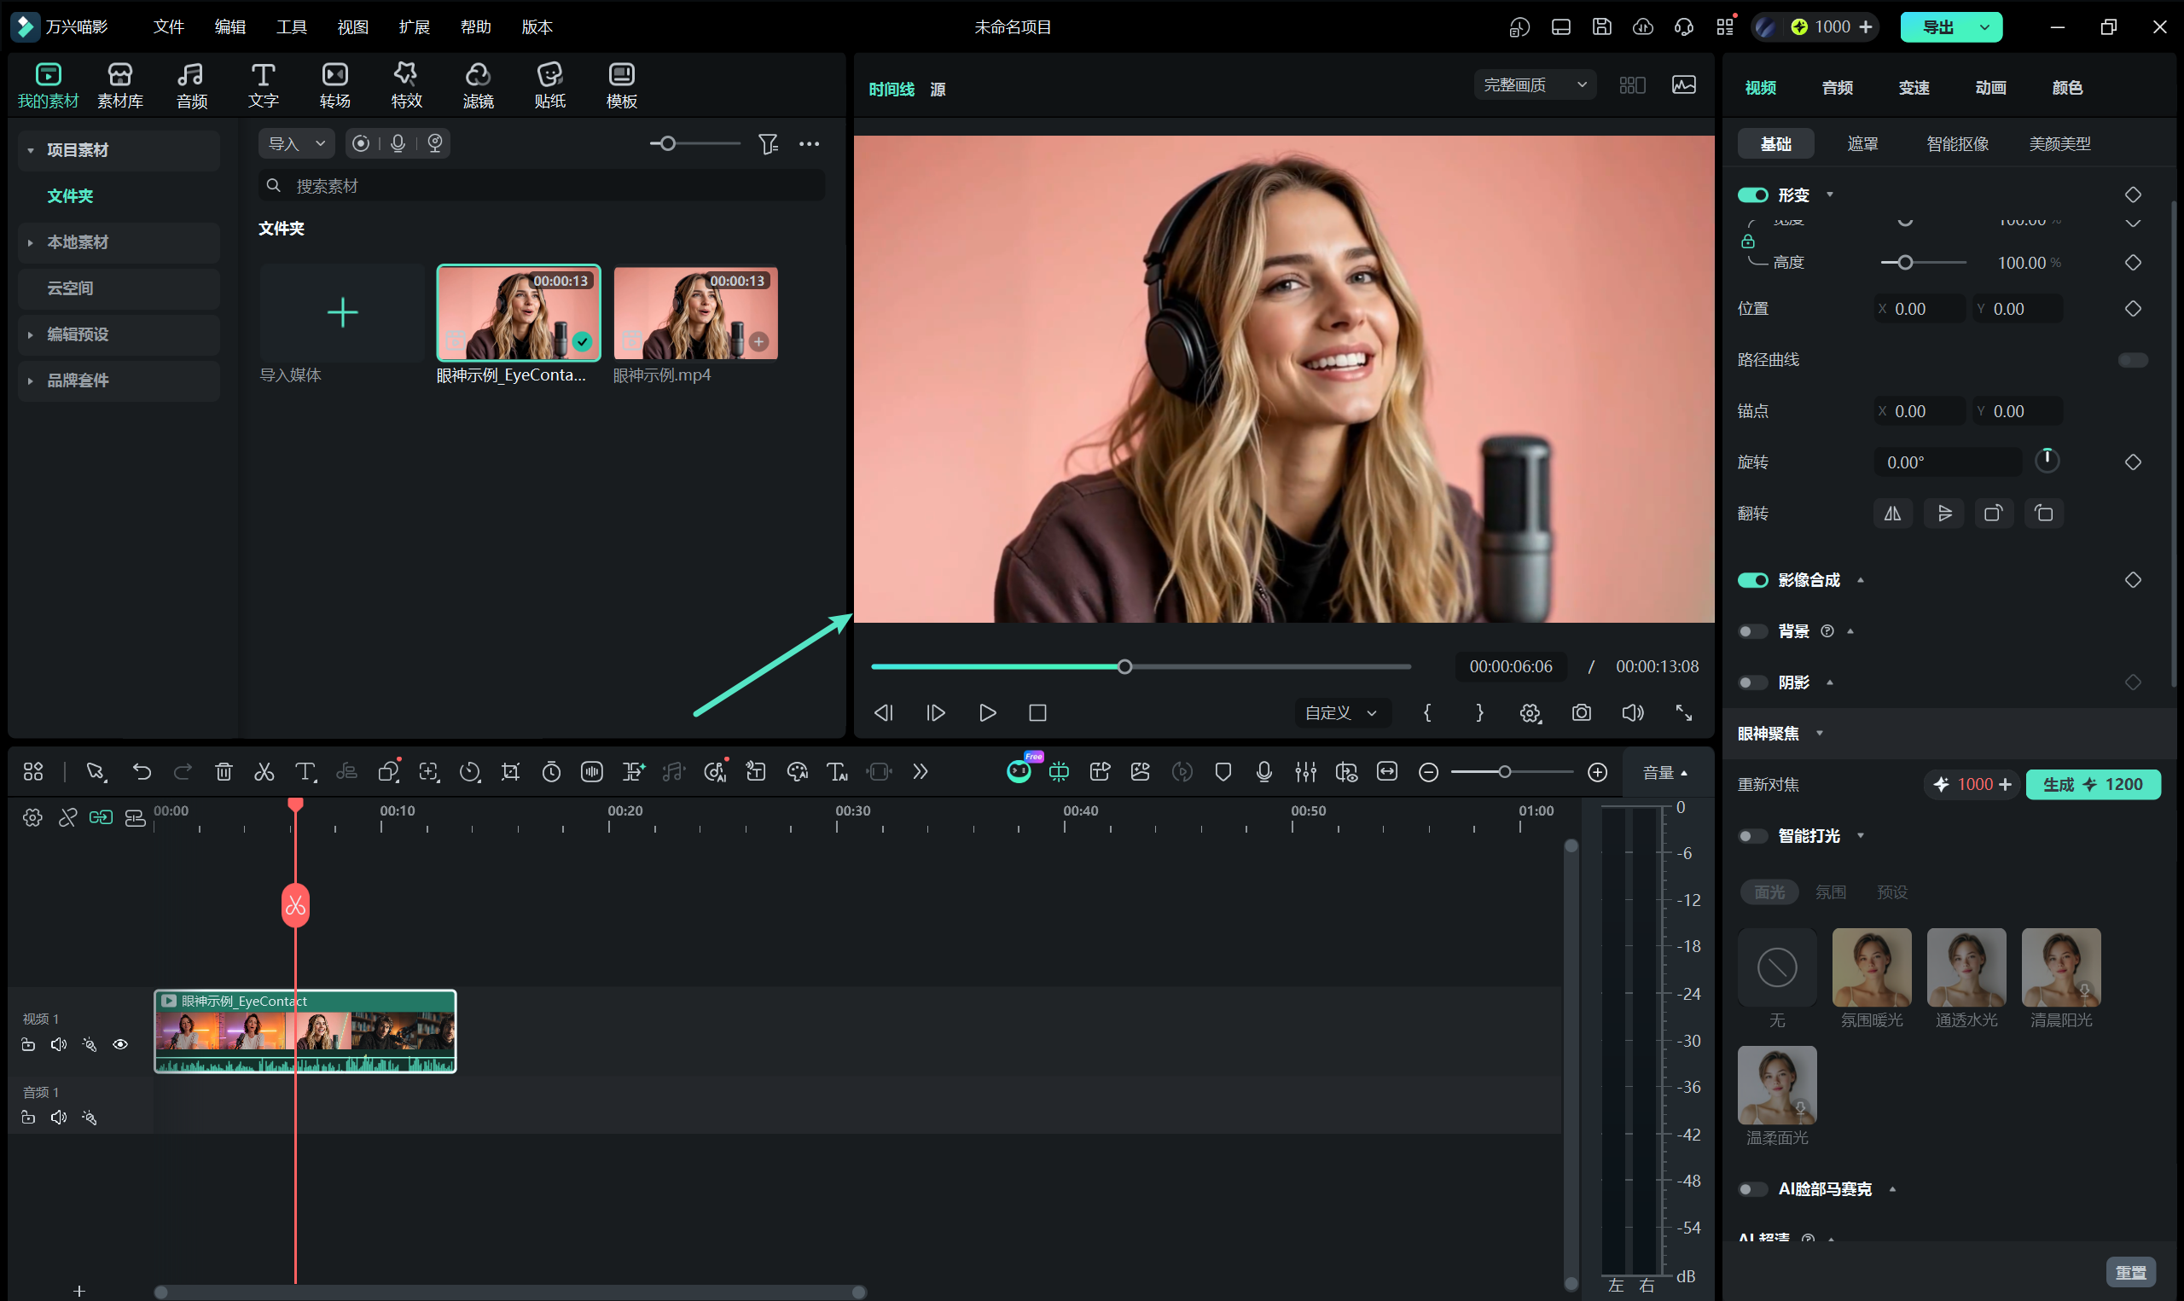Click the undo arrow in timeline toolbar

click(x=141, y=771)
